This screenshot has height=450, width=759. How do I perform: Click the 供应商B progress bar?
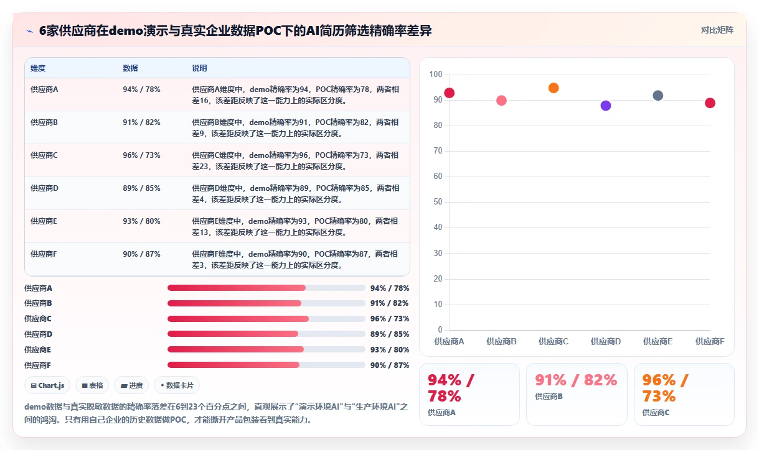tap(266, 303)
